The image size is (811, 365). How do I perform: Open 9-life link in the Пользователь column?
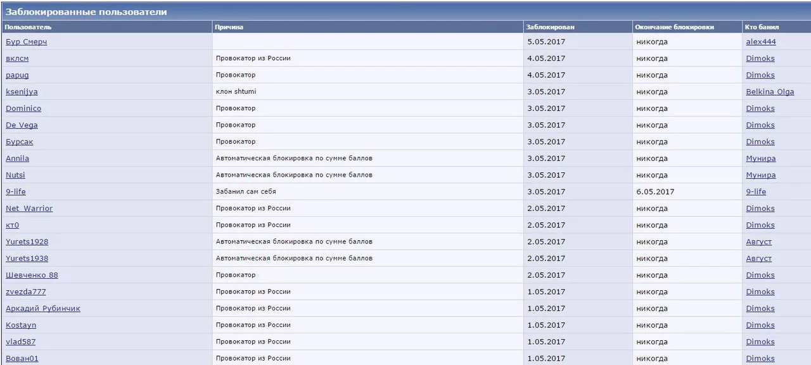(16, 191)
